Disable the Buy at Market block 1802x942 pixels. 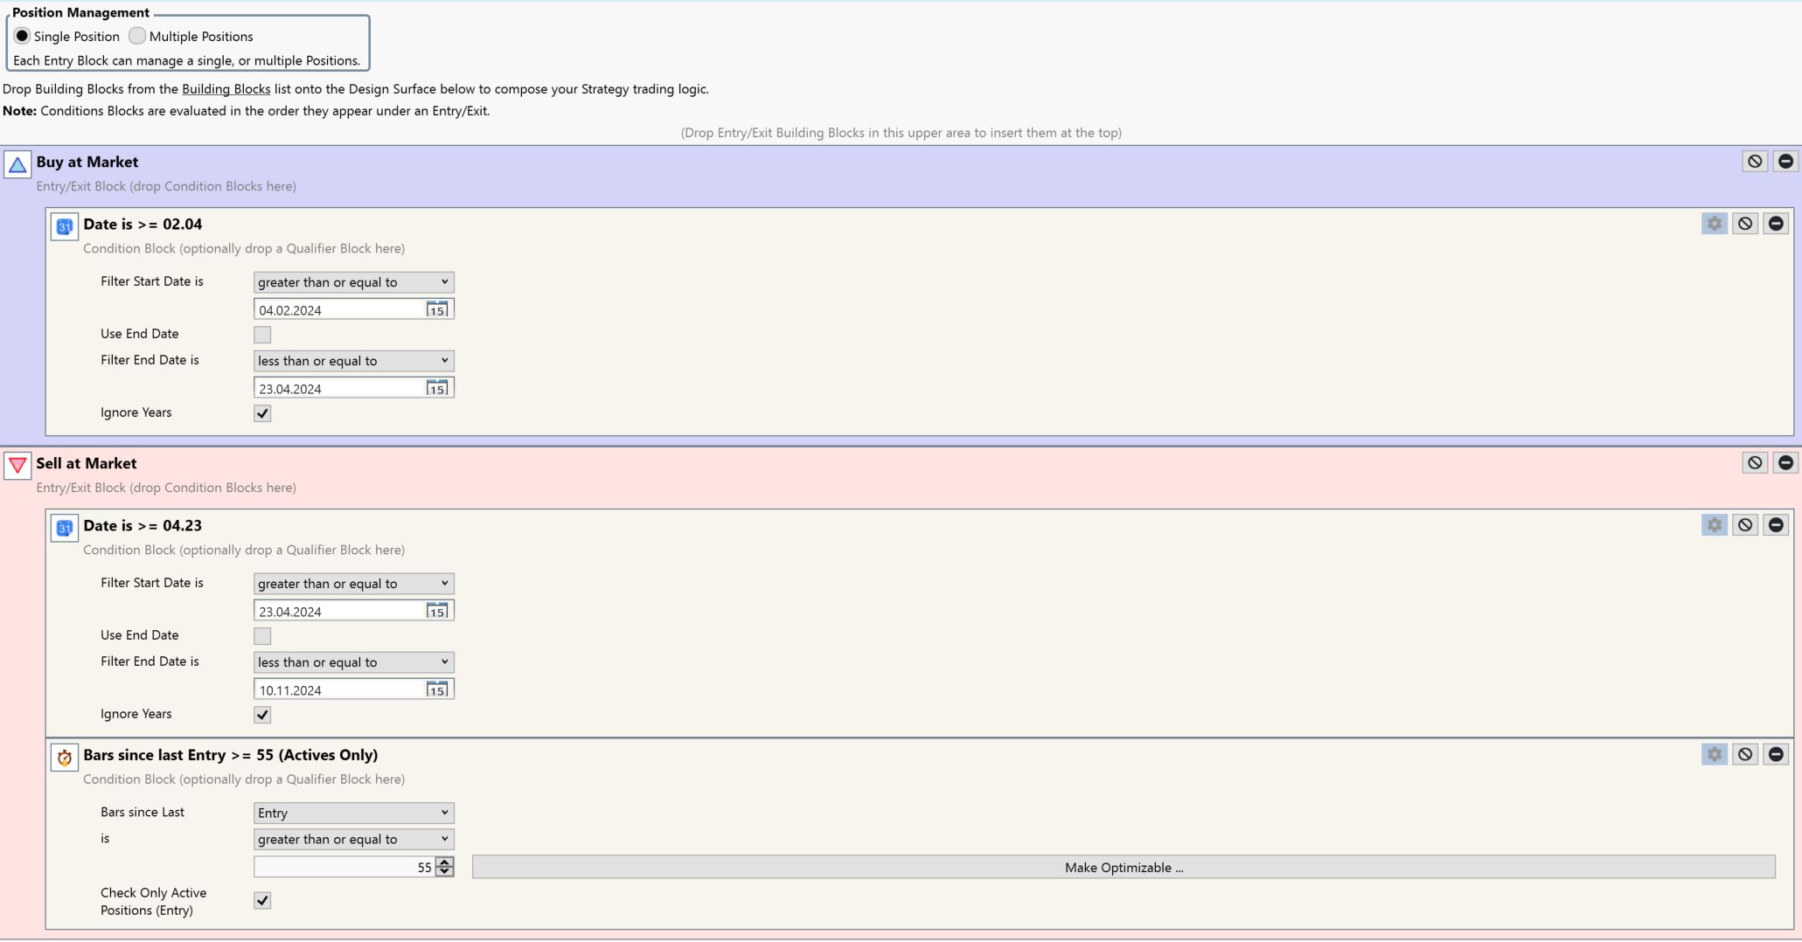click(1755, 162)
